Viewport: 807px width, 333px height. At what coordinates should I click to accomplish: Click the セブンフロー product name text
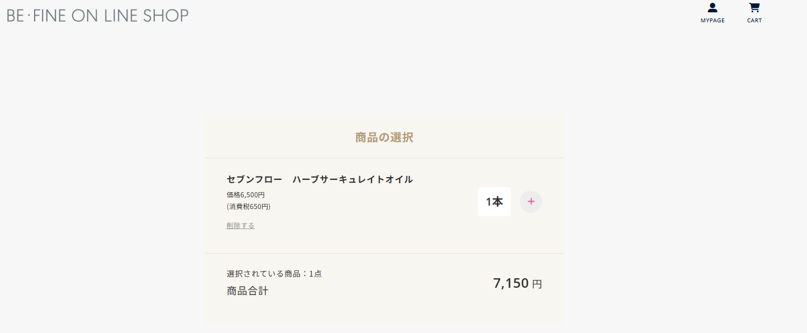click(x=254, y=179)
